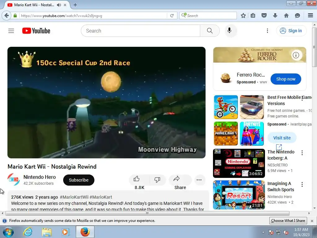Click Firefox icon in taskbar
Image resolution: width=317 pixels, height=238 pixels.
[85, 232]
